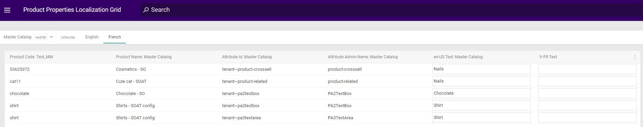Sort by Product Name: Master Catalog column header

144,57
